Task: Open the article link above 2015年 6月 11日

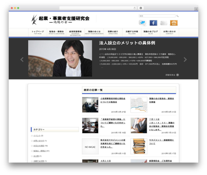Action: [113, 144]
